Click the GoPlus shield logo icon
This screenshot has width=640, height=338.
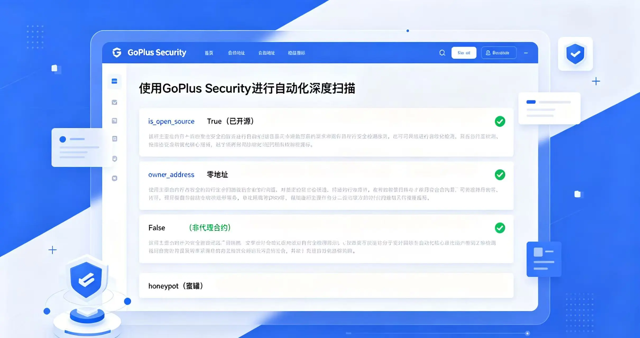[x=117, y=53]
